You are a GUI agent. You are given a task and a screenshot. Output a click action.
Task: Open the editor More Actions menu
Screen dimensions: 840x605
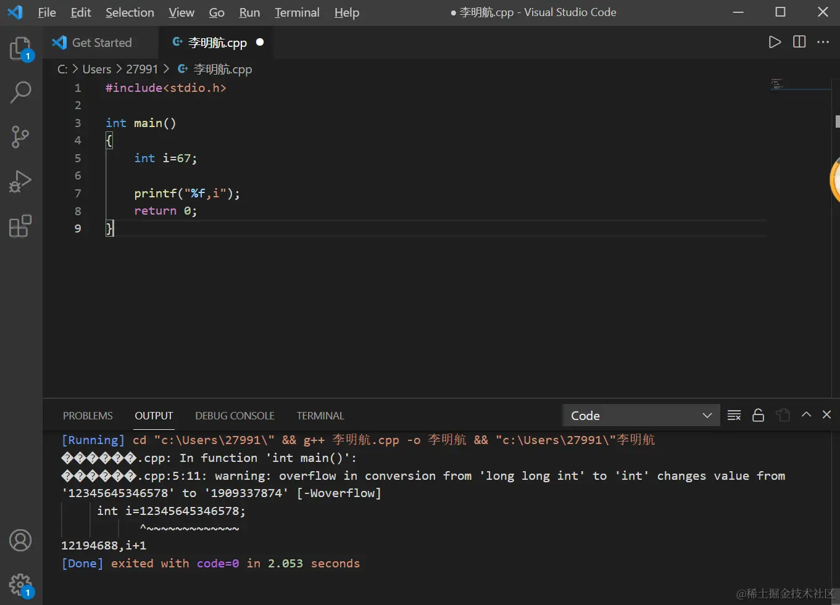point(823,42)
